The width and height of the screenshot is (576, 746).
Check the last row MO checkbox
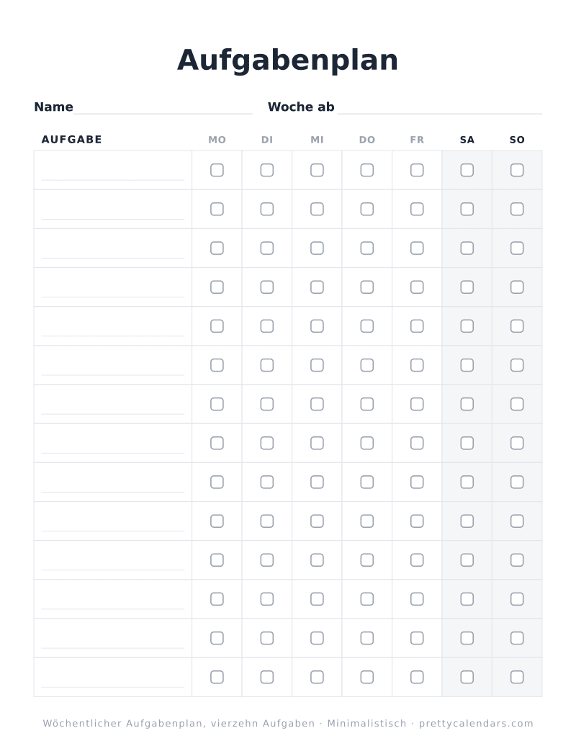pos(217,677)
